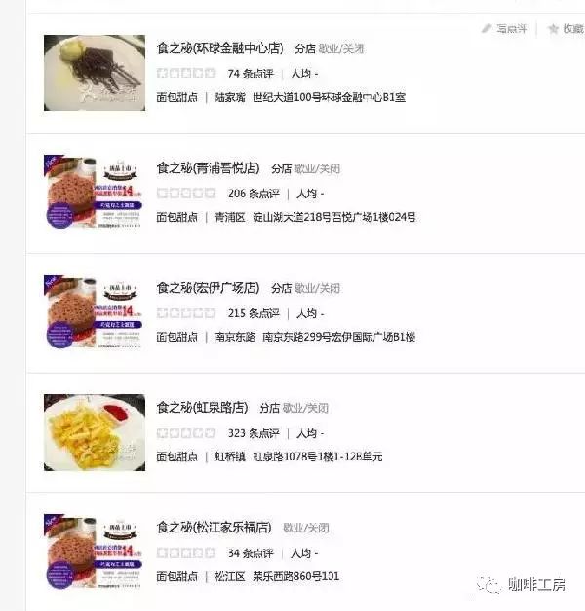Screen dimensions: 585x611
Task: Click the 分店 link beside 环球金融中心店
Action: click(x=305, y=49)
